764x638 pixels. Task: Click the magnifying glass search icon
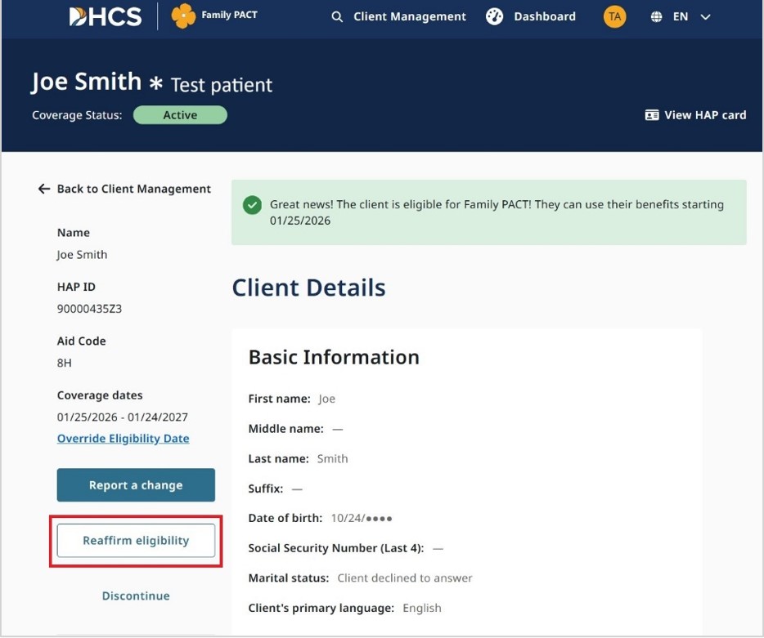[337, 17]
